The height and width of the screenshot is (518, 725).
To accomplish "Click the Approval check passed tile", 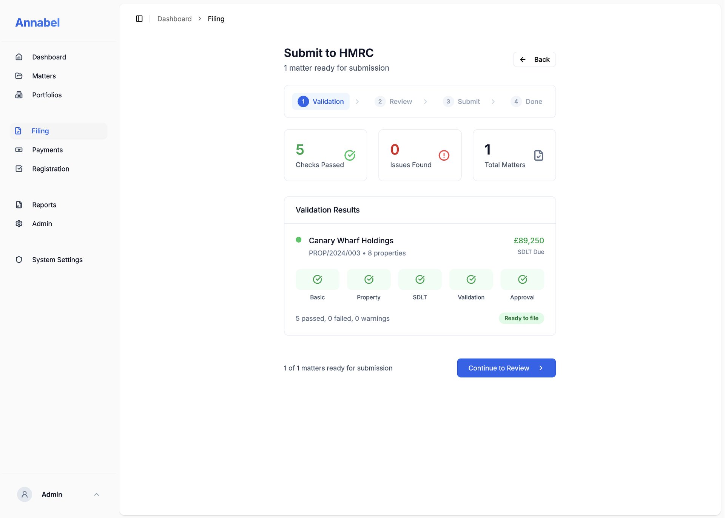I will [x=522, y=280].
